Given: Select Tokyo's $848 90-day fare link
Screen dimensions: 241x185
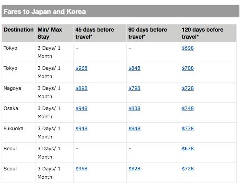Looking at the screenshot, I should [x=134, y=68].
